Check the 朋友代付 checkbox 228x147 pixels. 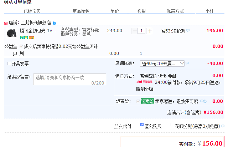[112, 125]
